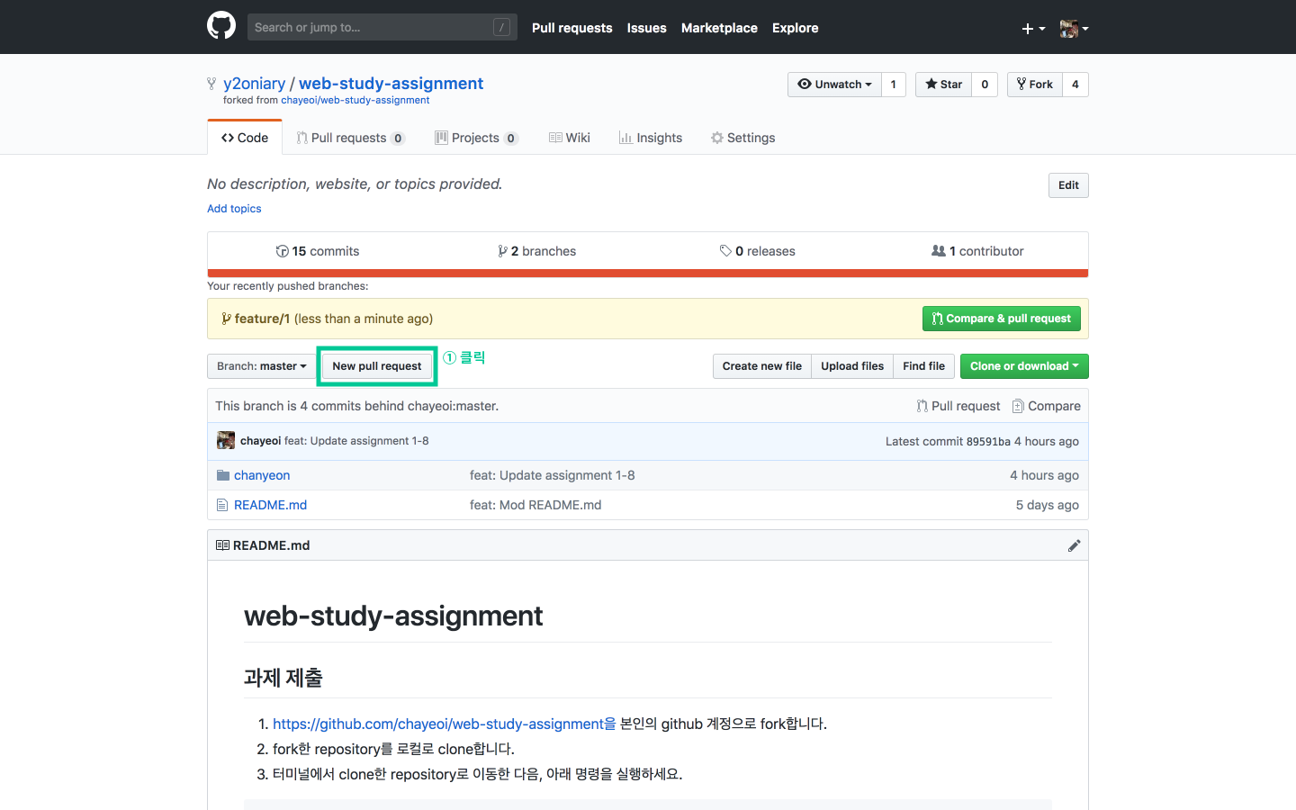Image resolution: width=1296 pixels, height=810 pixels.
Task: Star this repository
Action: [x=943, y=85]
